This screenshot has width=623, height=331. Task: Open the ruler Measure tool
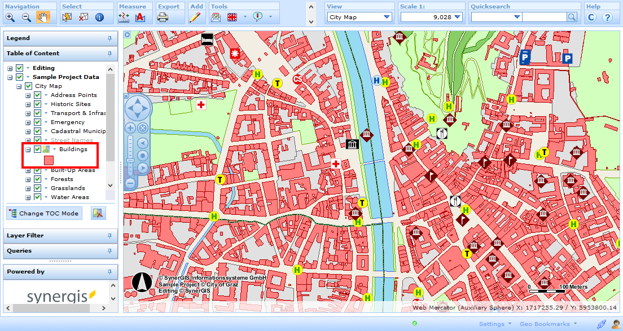point(124,17)
